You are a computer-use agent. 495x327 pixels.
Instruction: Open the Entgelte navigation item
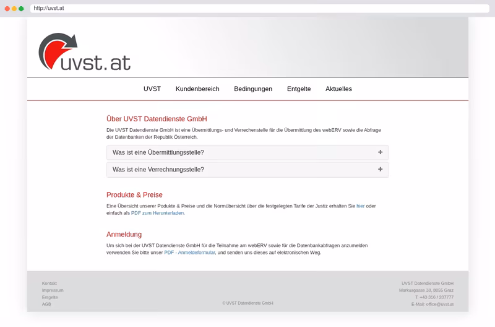tap(299, 89)
